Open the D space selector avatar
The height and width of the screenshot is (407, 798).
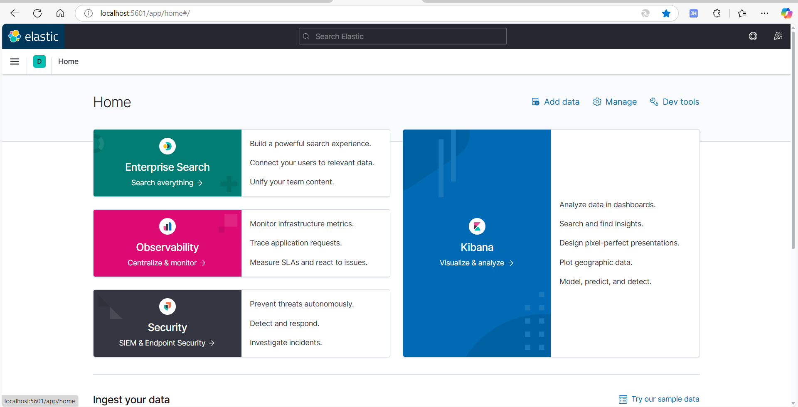point(39,61)
